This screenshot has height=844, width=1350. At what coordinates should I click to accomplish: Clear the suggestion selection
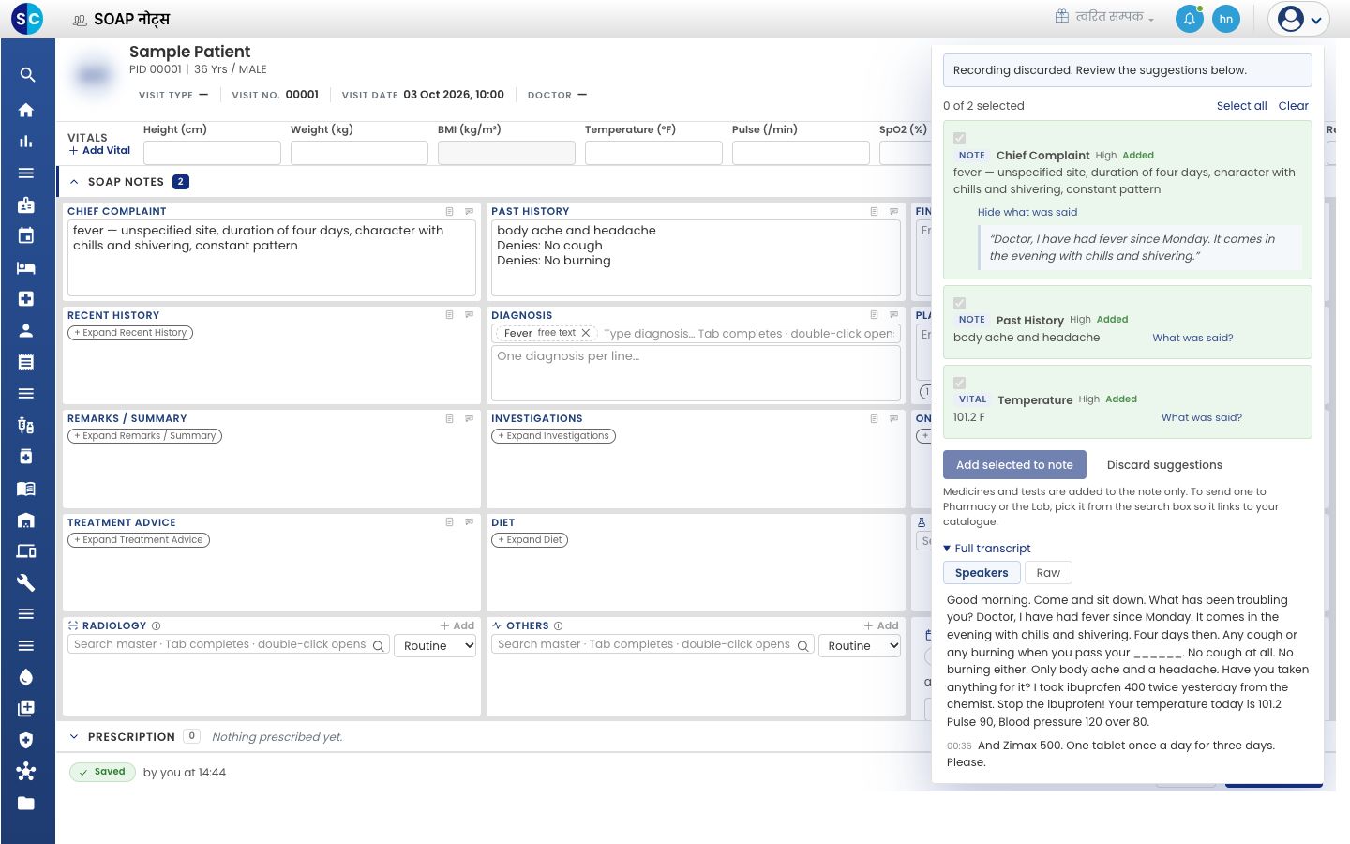1294,106
